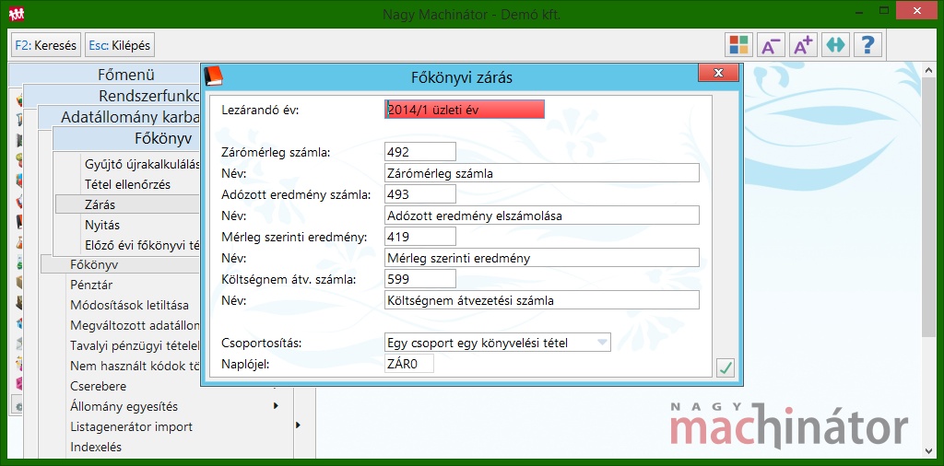Click Adózott eredmény számla field 493
Screen dimensions: 944x466
pos(420,193)
